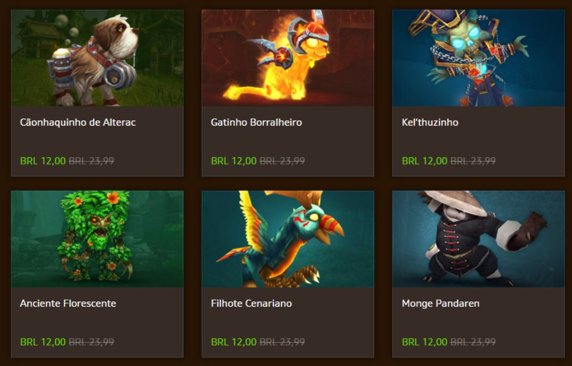Open the Anciente Florescente tree creature image
This screenshot has height=366, width=572.
coord(97,239)
